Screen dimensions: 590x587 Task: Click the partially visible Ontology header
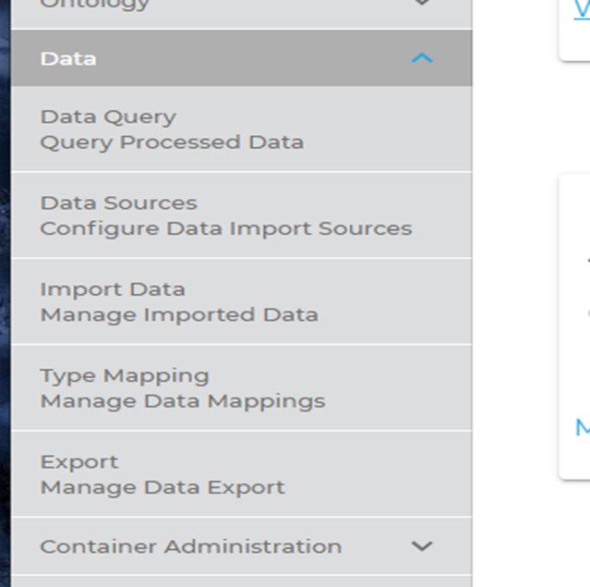pyautogui.click(x=95, y=5)
